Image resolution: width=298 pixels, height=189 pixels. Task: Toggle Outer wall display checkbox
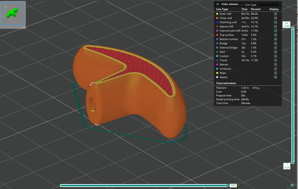(275, 18)
